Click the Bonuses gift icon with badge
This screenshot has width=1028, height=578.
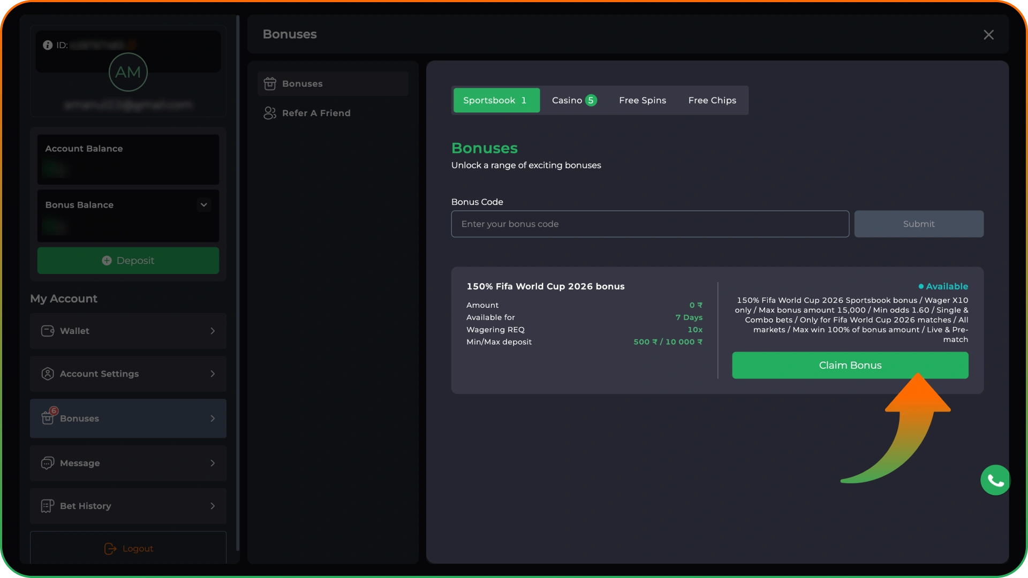(49, 416)
